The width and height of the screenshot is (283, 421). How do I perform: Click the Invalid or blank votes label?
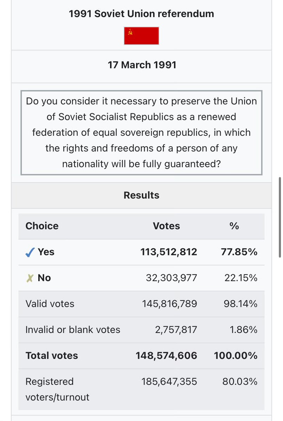(x=73, y=330)
